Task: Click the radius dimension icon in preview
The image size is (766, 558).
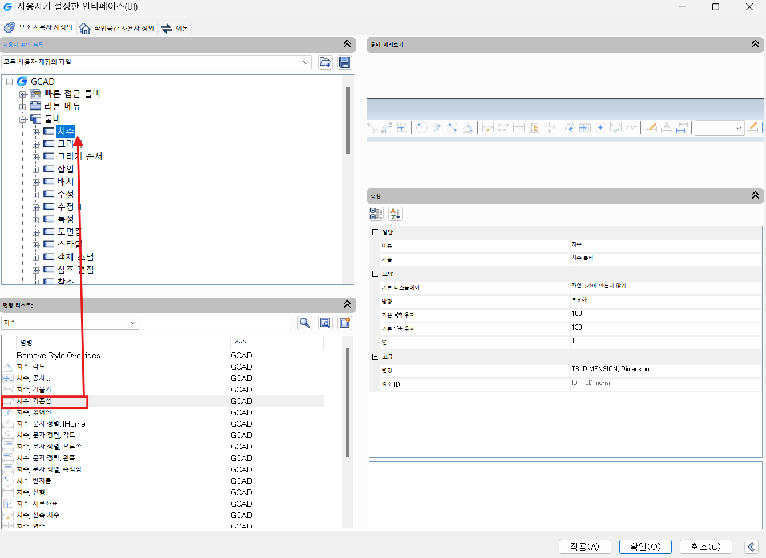Action: pyautogui.click(x=422, y=127)
